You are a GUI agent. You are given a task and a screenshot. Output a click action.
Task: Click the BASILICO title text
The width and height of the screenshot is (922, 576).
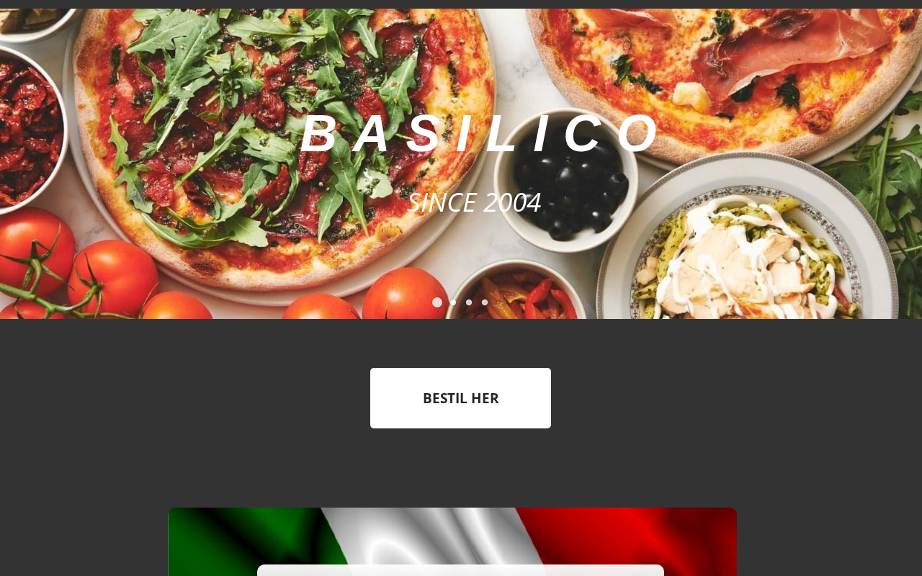[480, 133]
